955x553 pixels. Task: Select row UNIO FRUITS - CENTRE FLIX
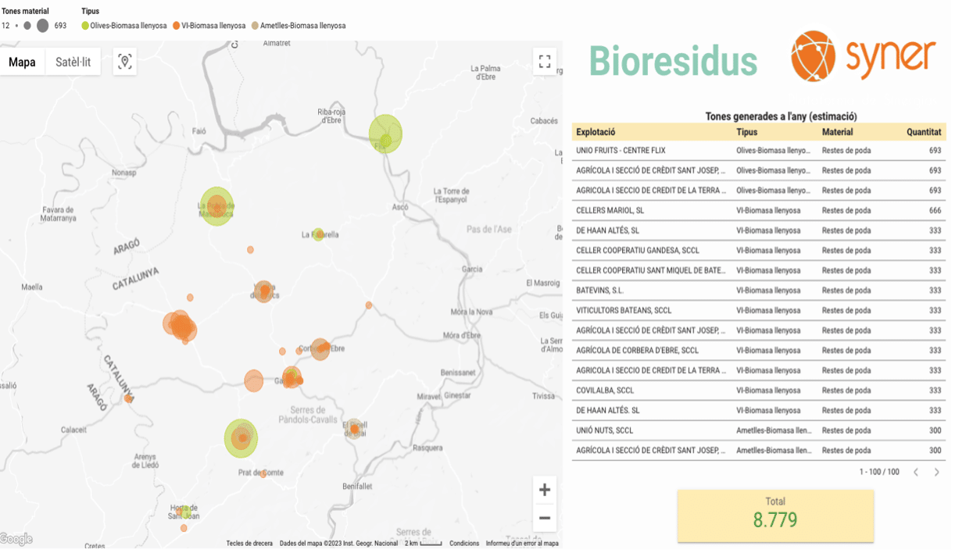click(x=759, y=150)
